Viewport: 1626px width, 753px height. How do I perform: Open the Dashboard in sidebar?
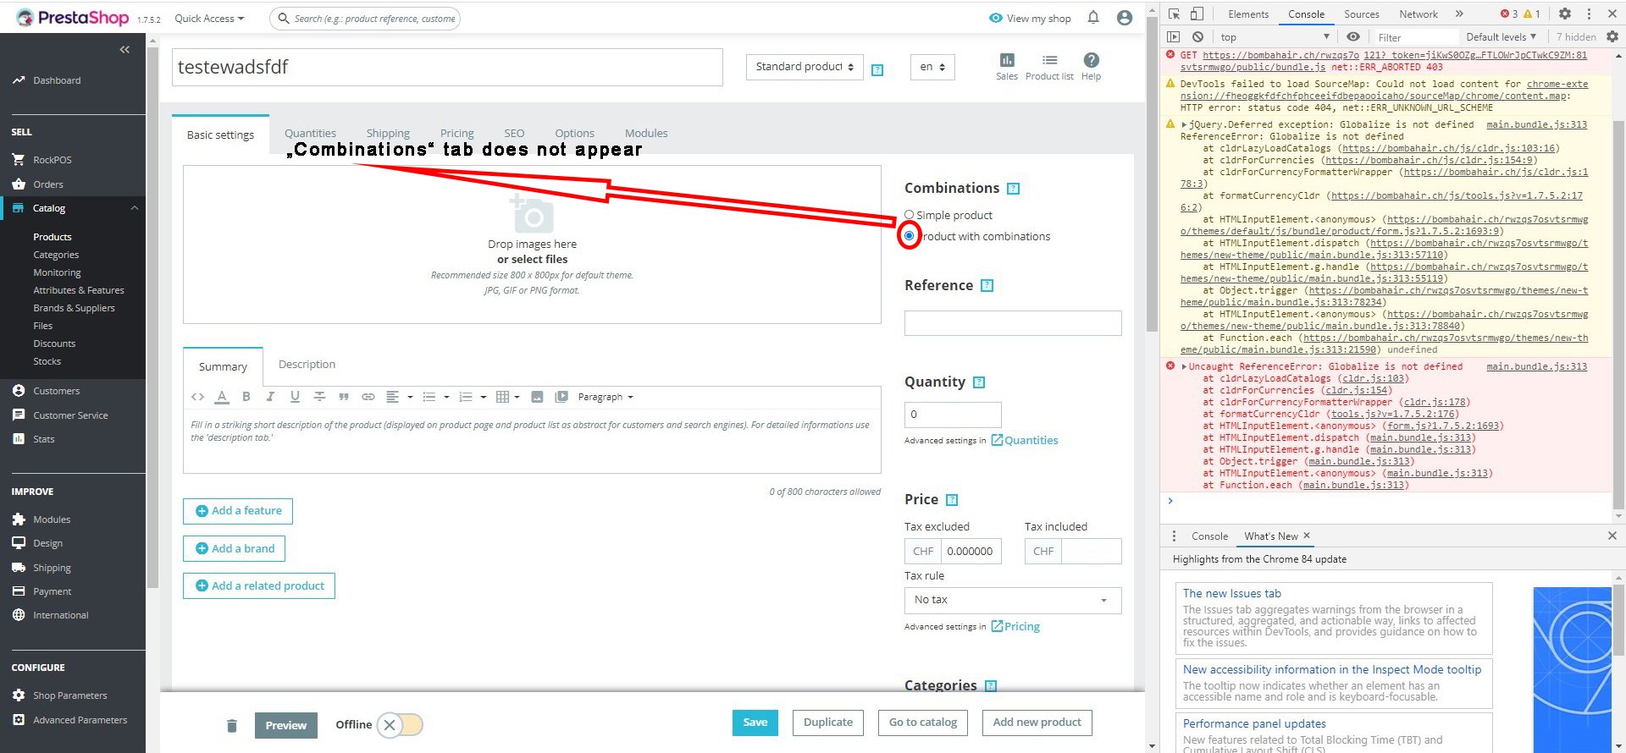tap(57, 80)
